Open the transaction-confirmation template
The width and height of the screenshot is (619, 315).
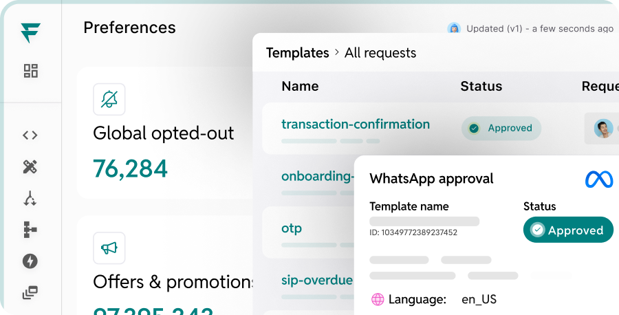tap(356, 124)
